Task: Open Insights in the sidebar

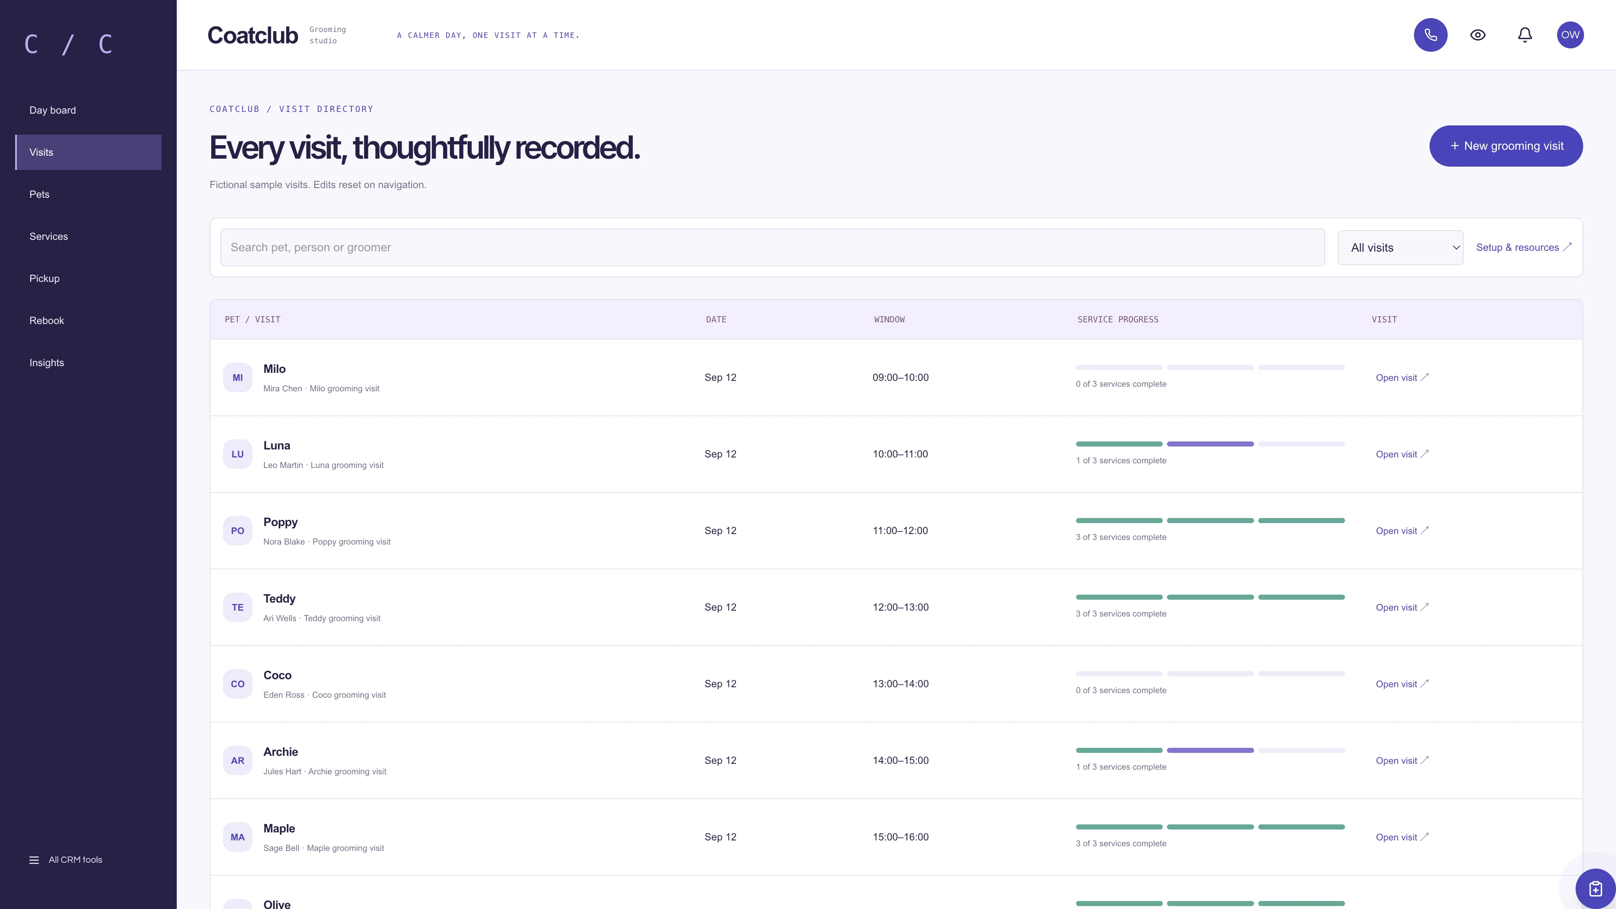Action: [88, 363]
